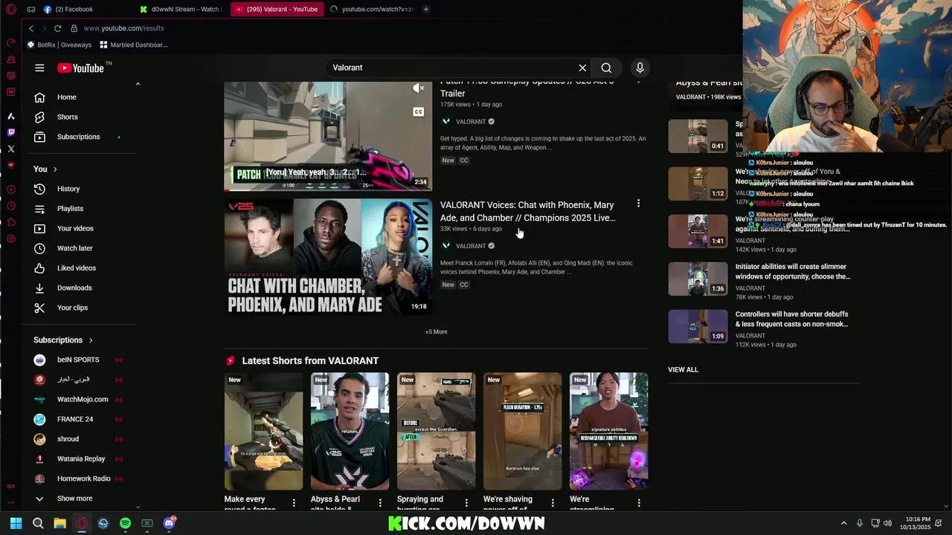Select the Valorant - YouTube tab
952x535 pixels.
click(277, 9)
